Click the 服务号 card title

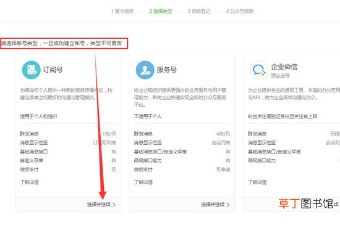[166, 70]
